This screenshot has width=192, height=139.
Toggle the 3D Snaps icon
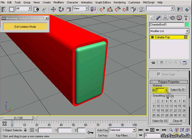[x=102, y=9]
